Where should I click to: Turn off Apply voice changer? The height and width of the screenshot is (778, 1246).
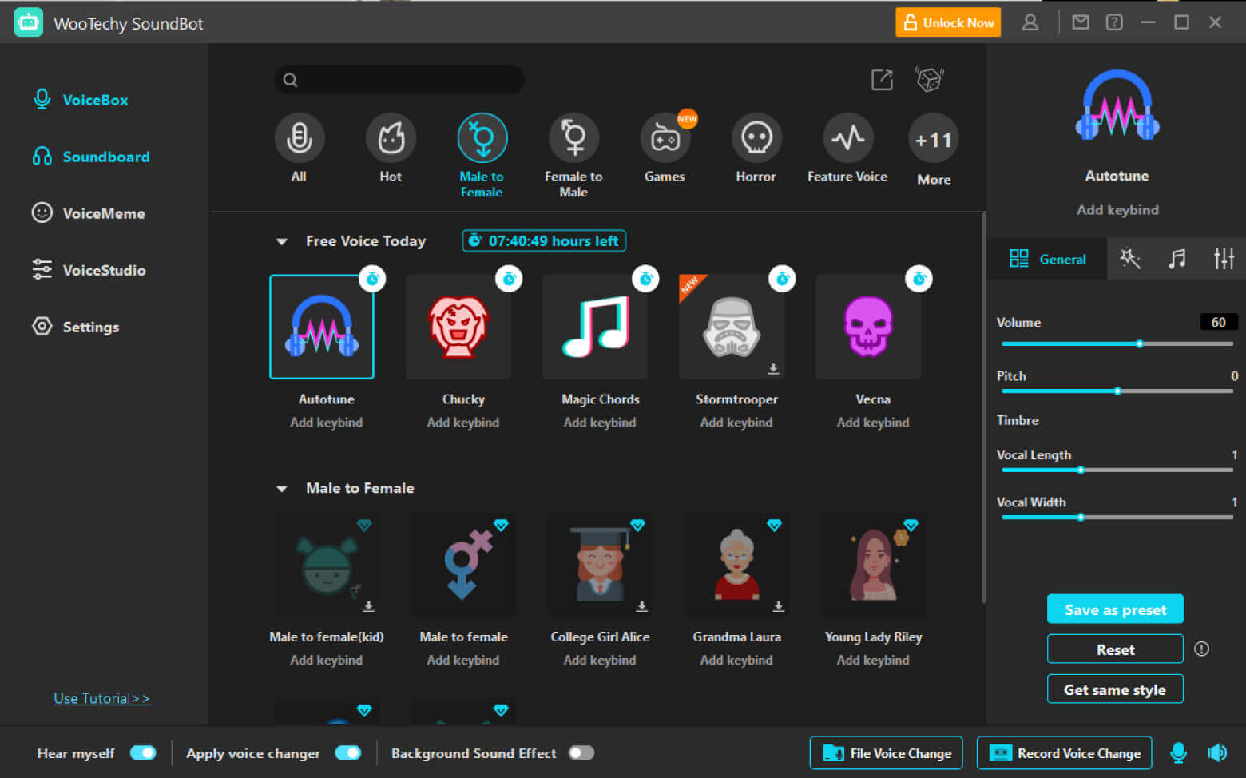pyautogui.click(x=347, y=752)
